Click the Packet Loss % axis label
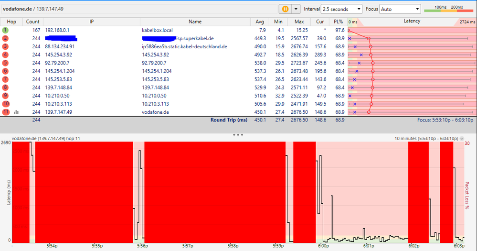The width and height of the screenshot is (477, 251). (467, 195)
